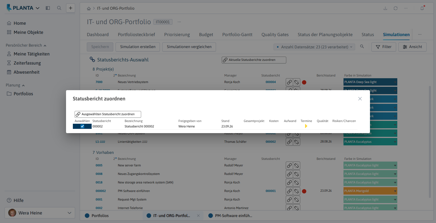The image size is (436, 223).
Task: Tick the Auswählen checkbox for Statusbericht 000002
Action: pos(82,126)
